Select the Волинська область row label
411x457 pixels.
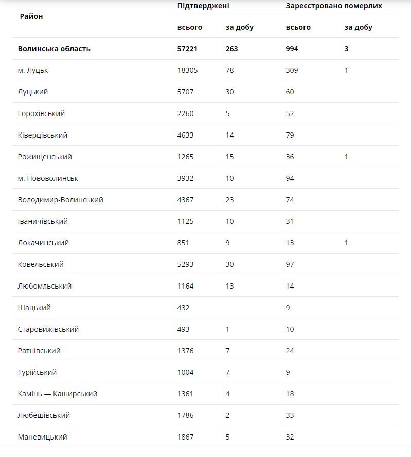point(54,49)
